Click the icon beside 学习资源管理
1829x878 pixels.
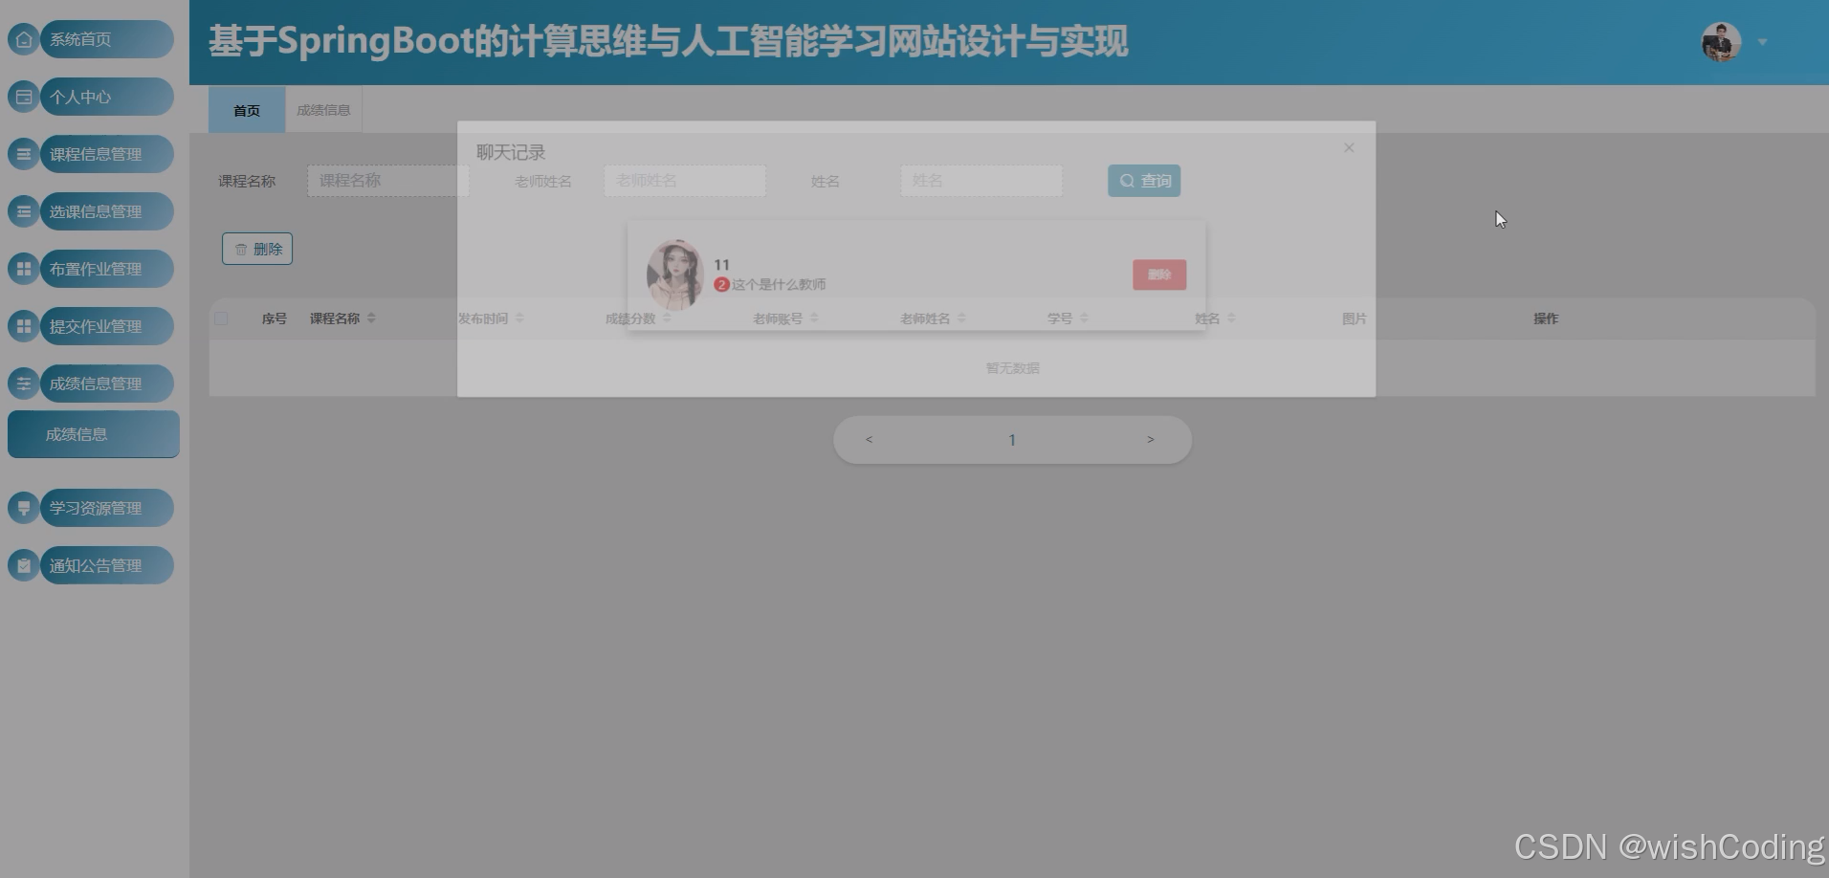coord(24,508)
